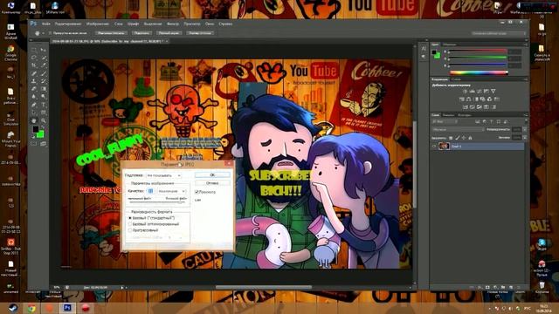Image resolution: width=559 pixels, height=314 pixels.
Task: Filter layers by type (T) icon
Action: click(x=492, y=122)
